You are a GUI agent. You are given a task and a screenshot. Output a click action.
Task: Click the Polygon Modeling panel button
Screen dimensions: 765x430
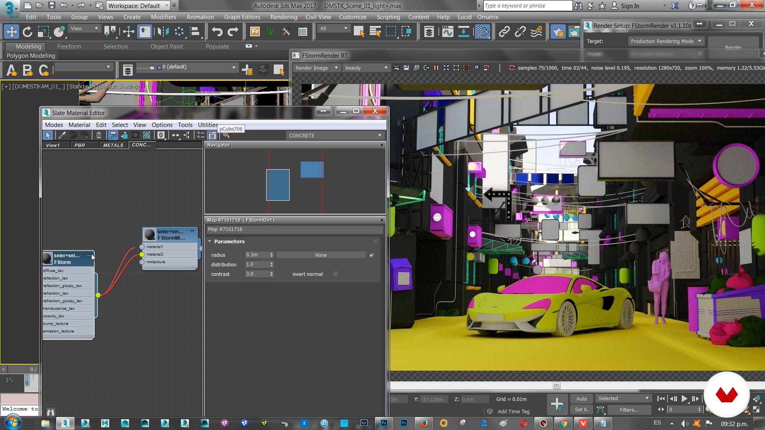31,56
